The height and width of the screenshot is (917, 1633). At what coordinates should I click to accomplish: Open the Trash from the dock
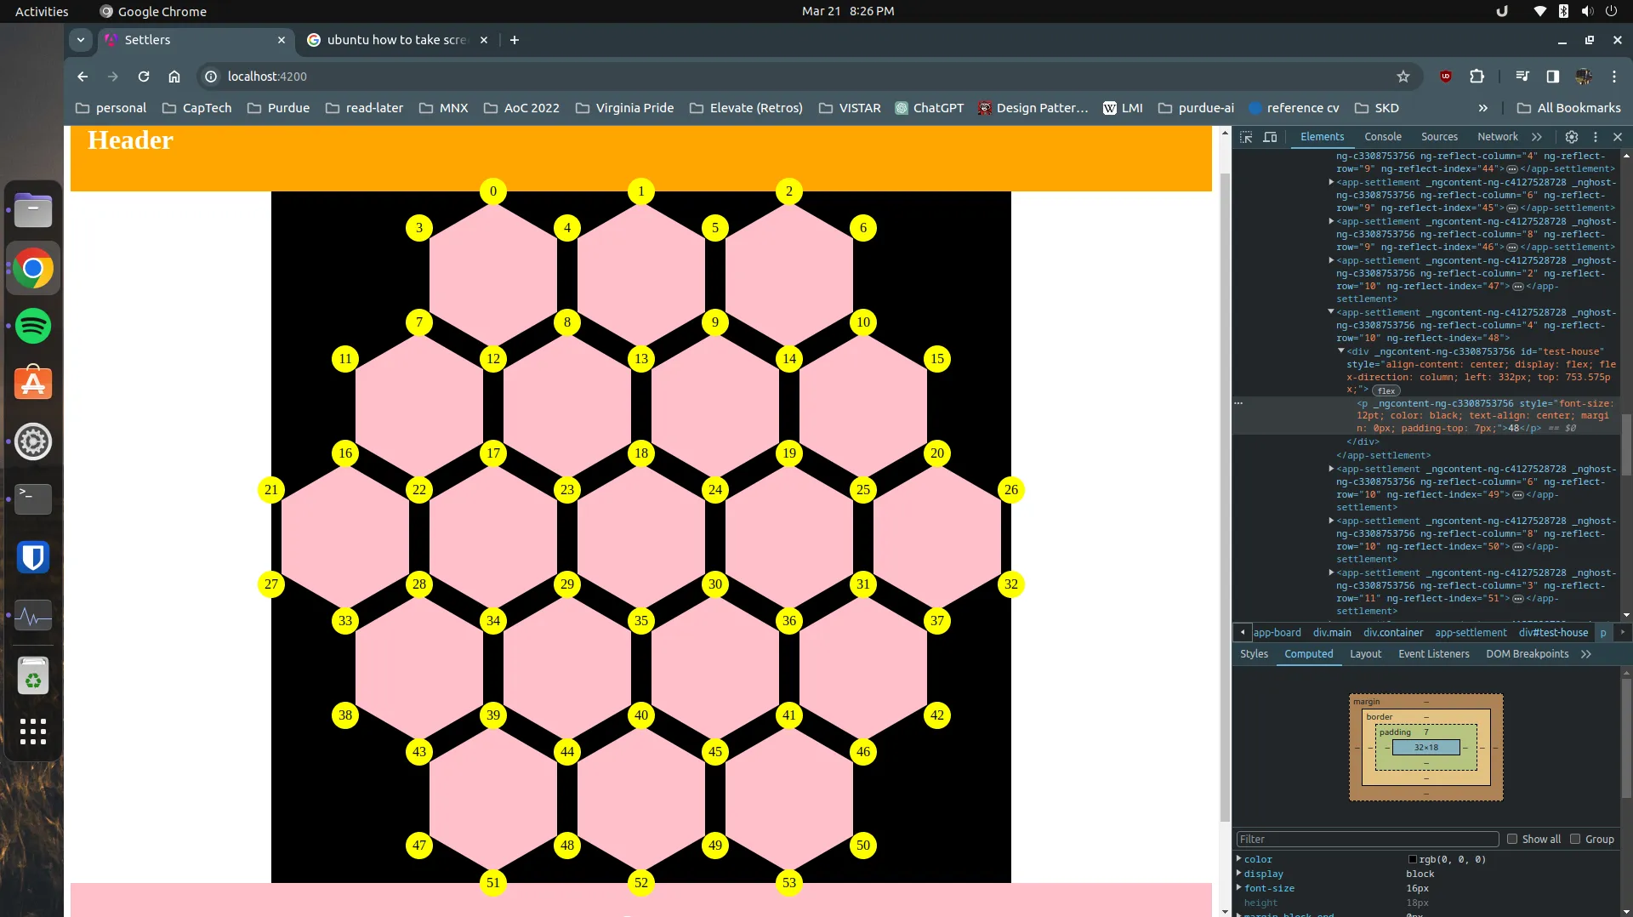click(33, 676)
